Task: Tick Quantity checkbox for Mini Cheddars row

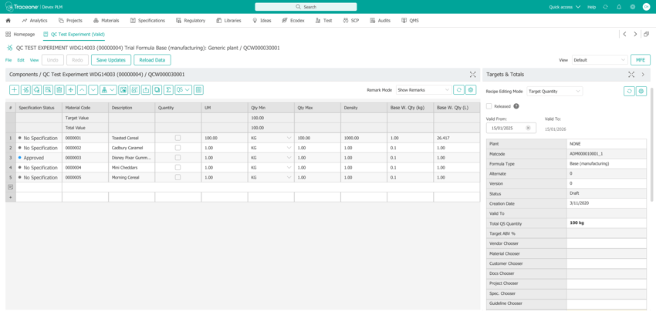Action: 178,167
